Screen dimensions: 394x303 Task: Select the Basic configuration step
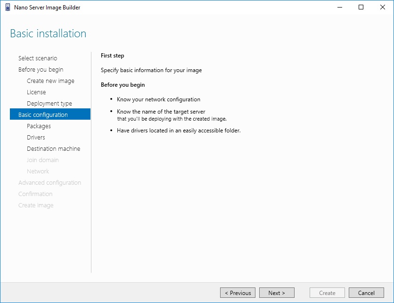[50, 114]
